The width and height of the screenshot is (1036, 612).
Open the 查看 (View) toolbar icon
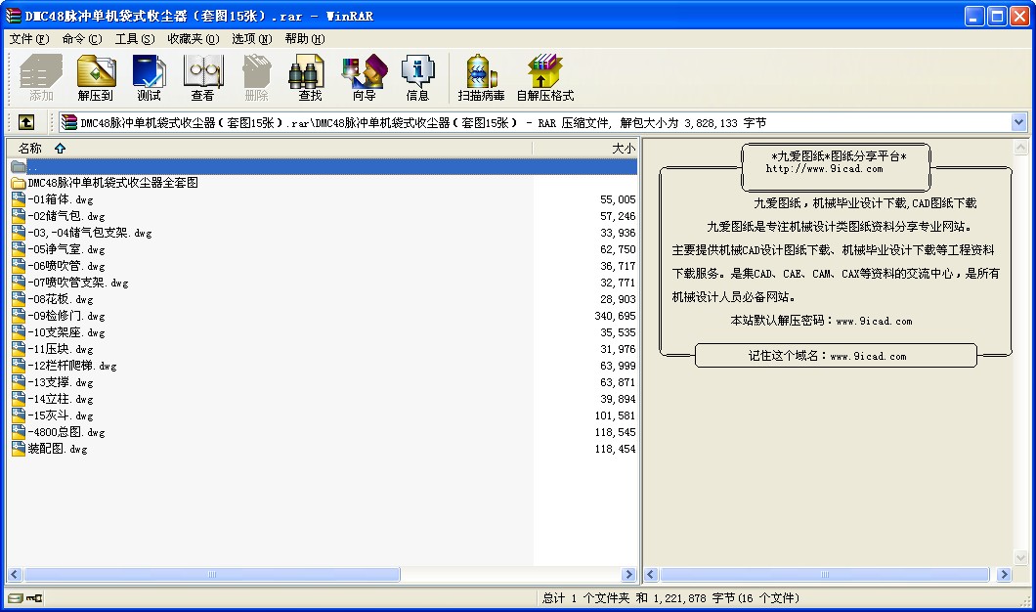tap(202, 78)
